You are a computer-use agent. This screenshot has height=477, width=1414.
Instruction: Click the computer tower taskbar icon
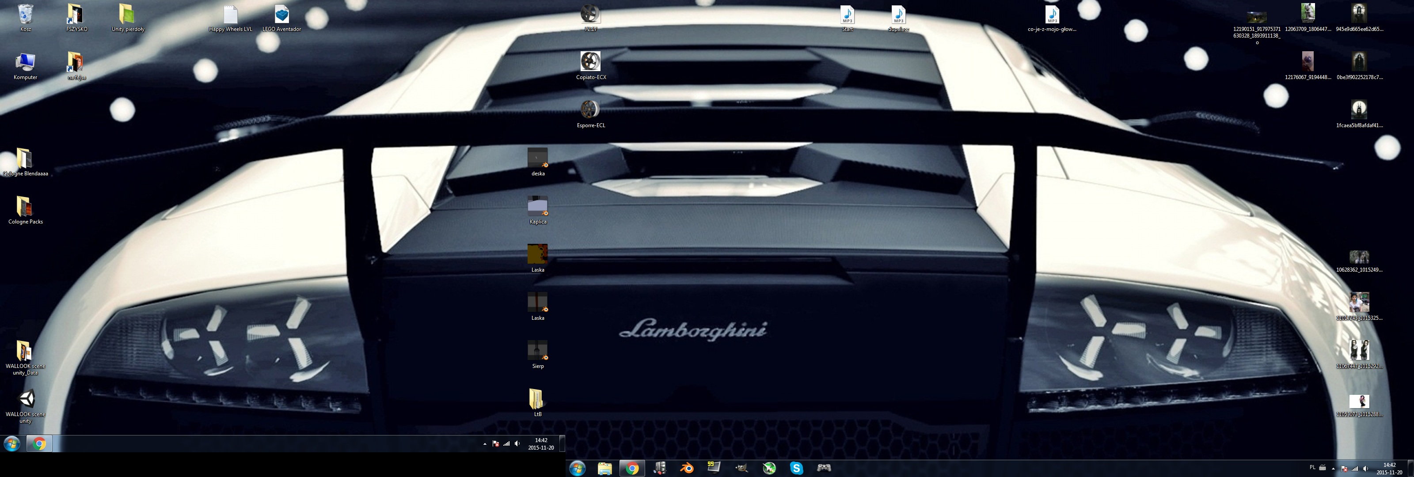coord(659,468)
